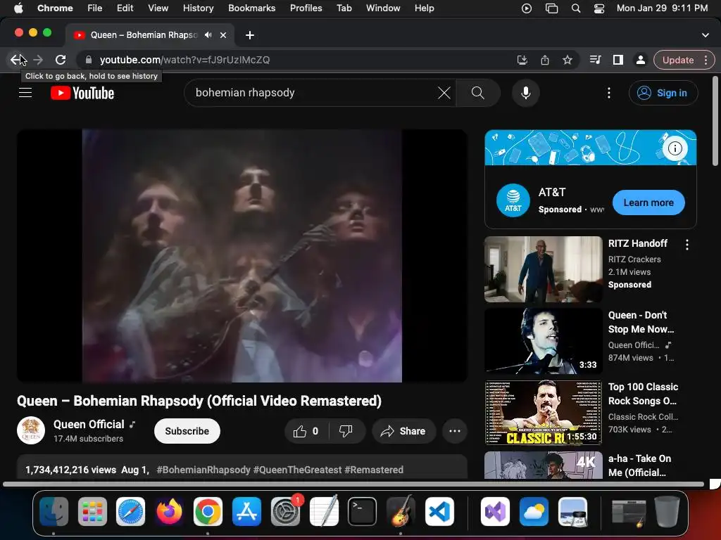Click the Share button
The width and height of the screenshot is (721, 540).
pyautogui.click(x=403, y=431)
